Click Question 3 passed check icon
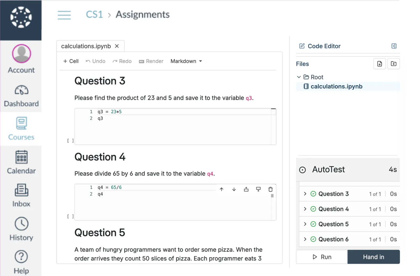420x276 pixels. [x=313, y=194]
